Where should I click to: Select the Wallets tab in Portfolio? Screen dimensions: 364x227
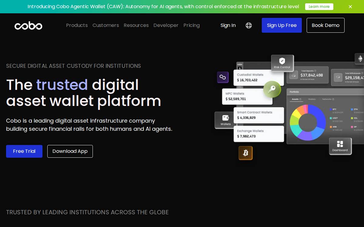pos(312,99)
